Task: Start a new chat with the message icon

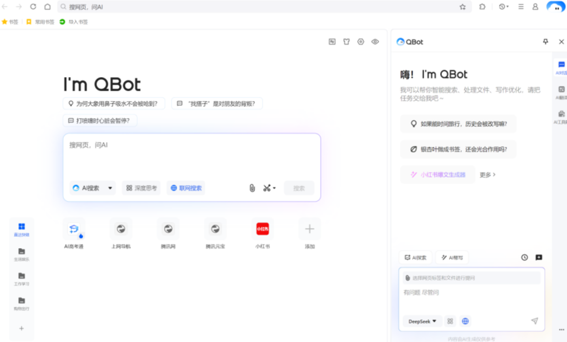Action: click(539, 257)
